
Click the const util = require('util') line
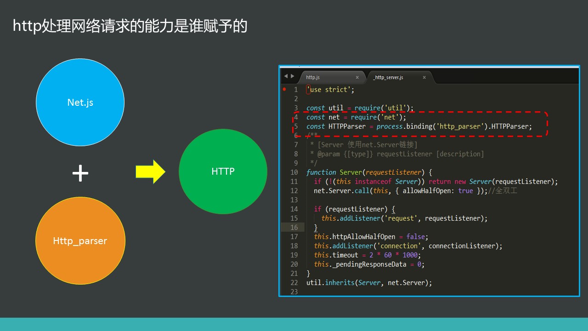[x=360, y=108]
